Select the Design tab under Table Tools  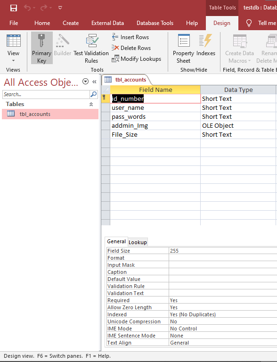pyautogui.click(x=222, y=23)
